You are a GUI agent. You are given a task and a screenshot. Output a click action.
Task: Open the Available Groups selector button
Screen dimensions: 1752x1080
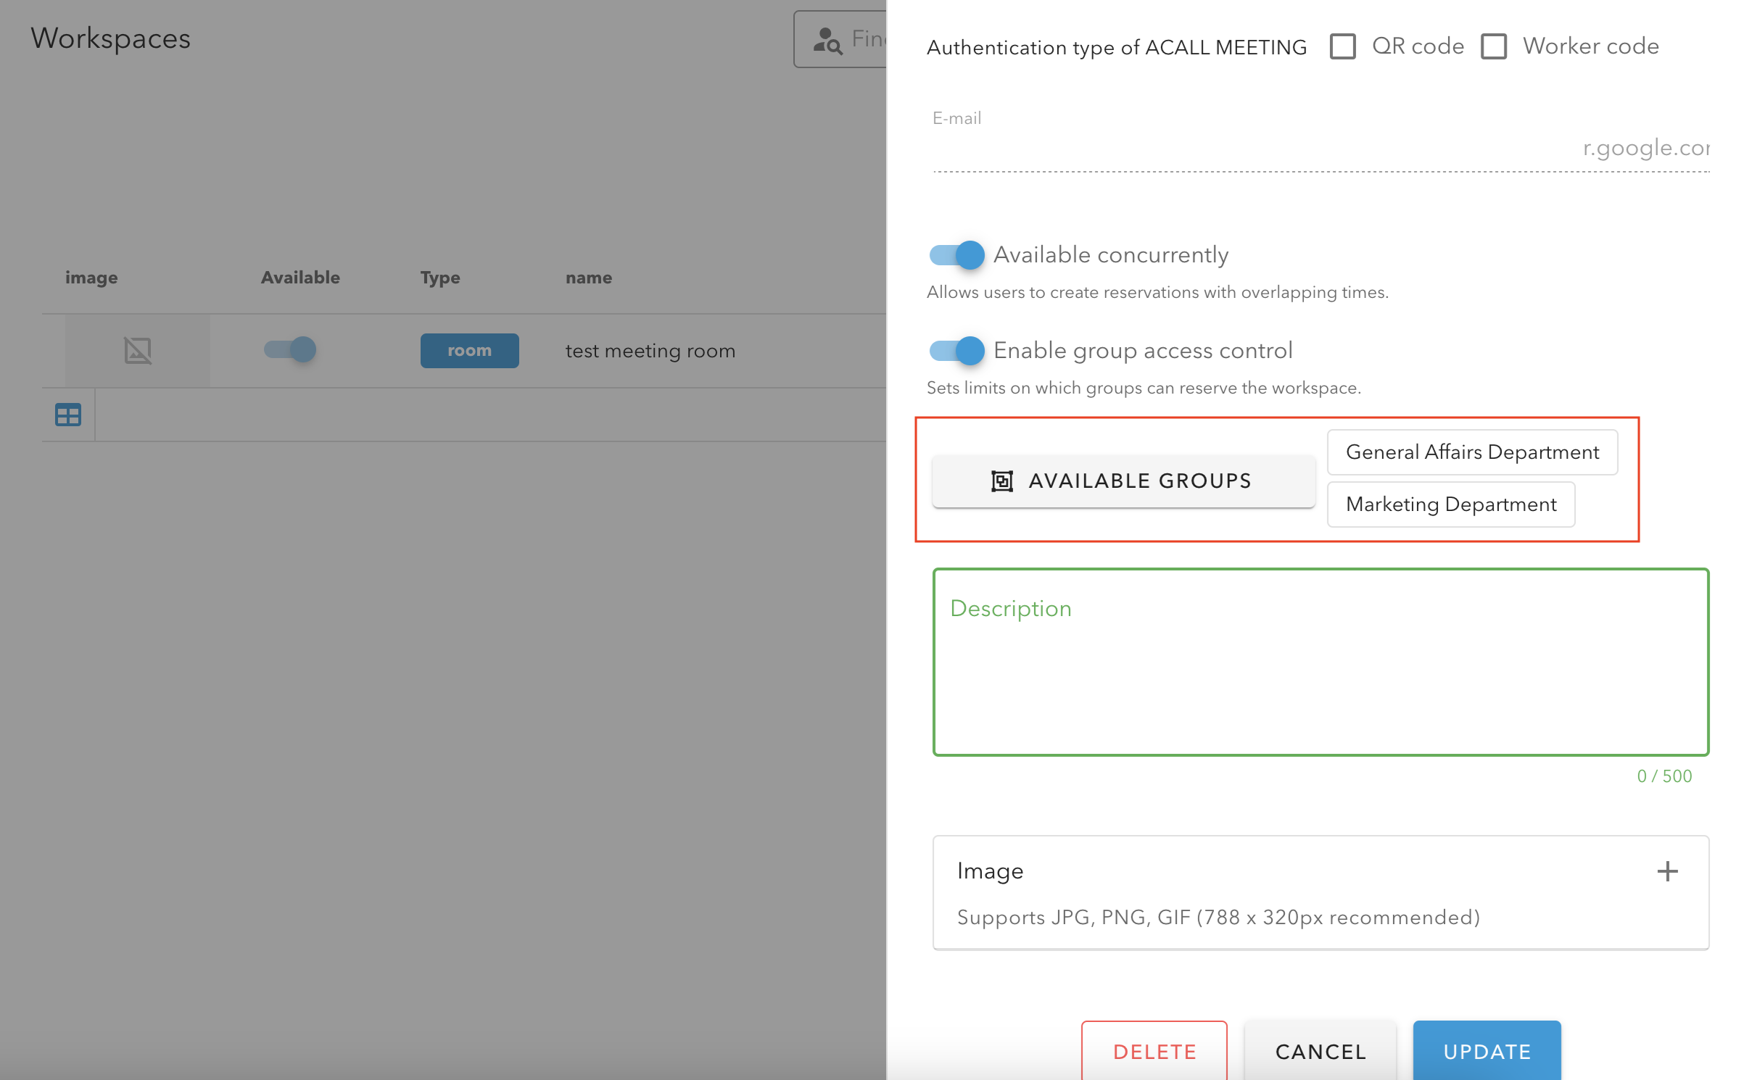coord(1123,481)
